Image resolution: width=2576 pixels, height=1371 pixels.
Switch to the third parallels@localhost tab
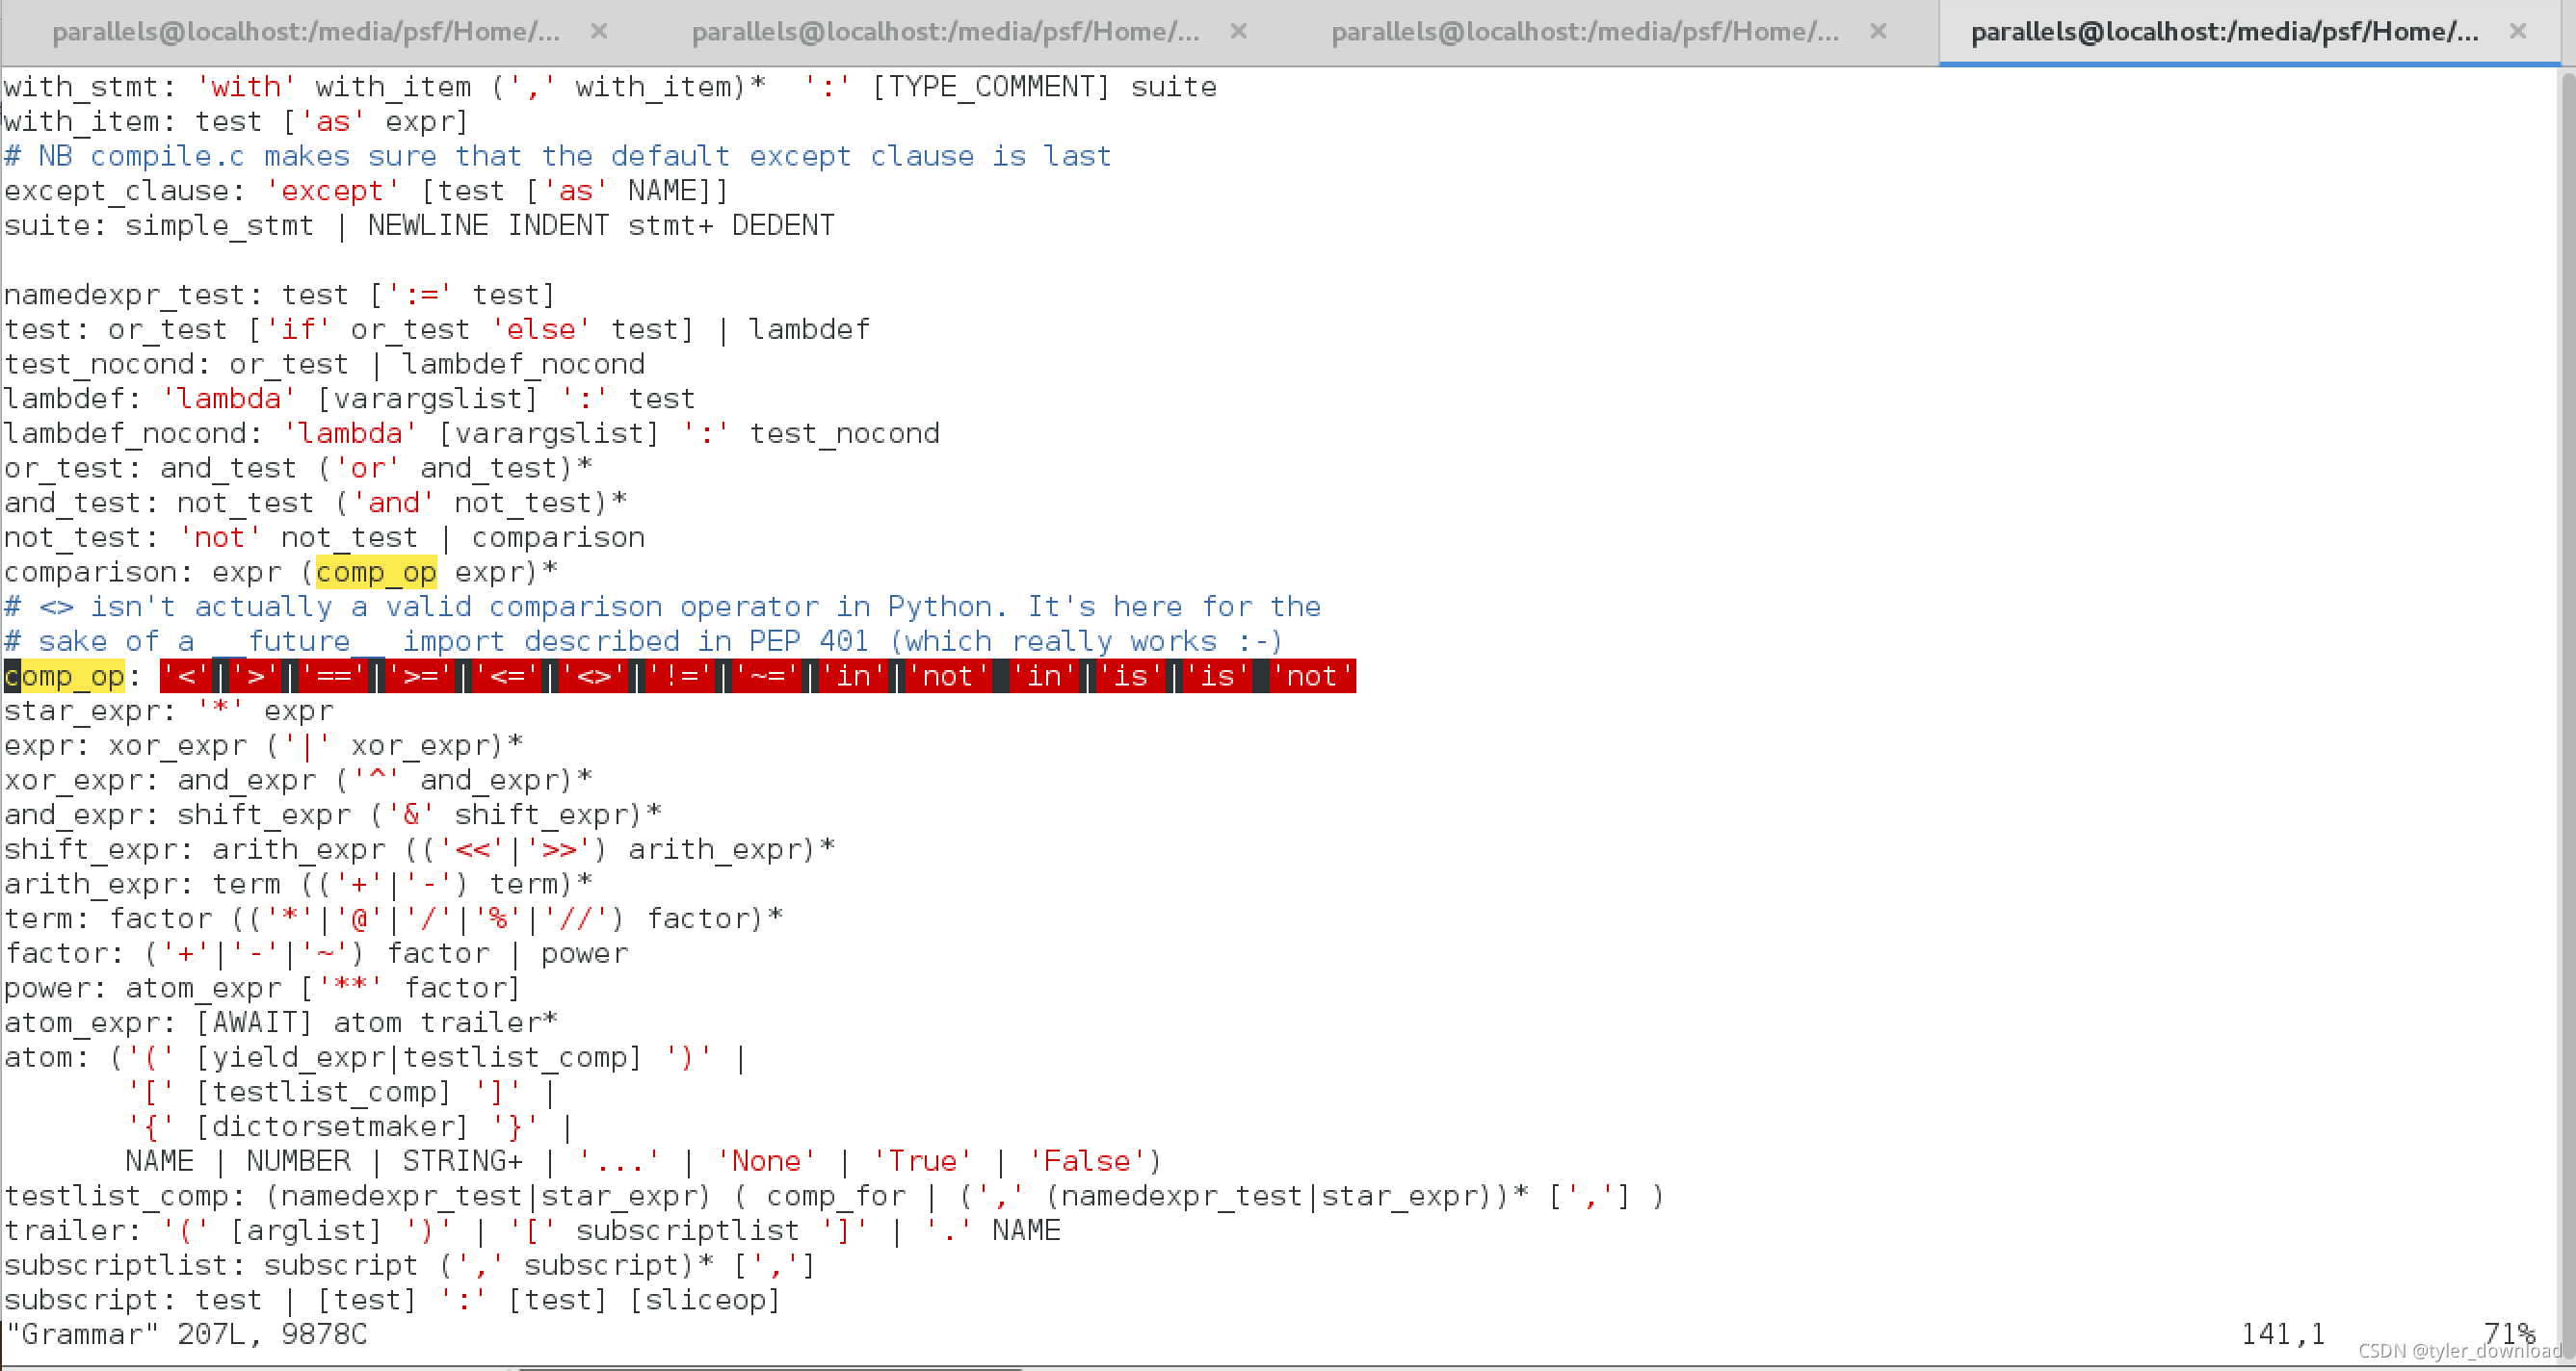coord(1585,32)
